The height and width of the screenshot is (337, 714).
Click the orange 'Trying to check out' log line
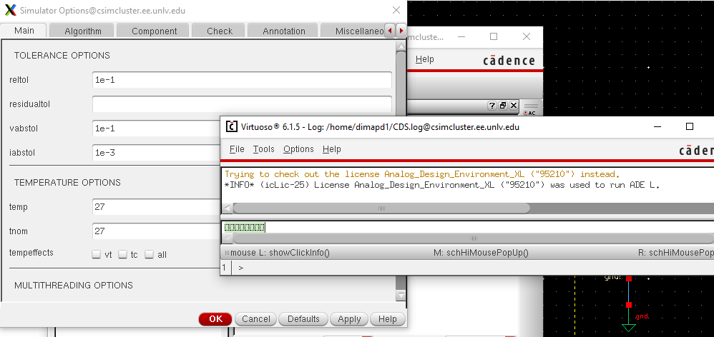click(x=422, y=174)
